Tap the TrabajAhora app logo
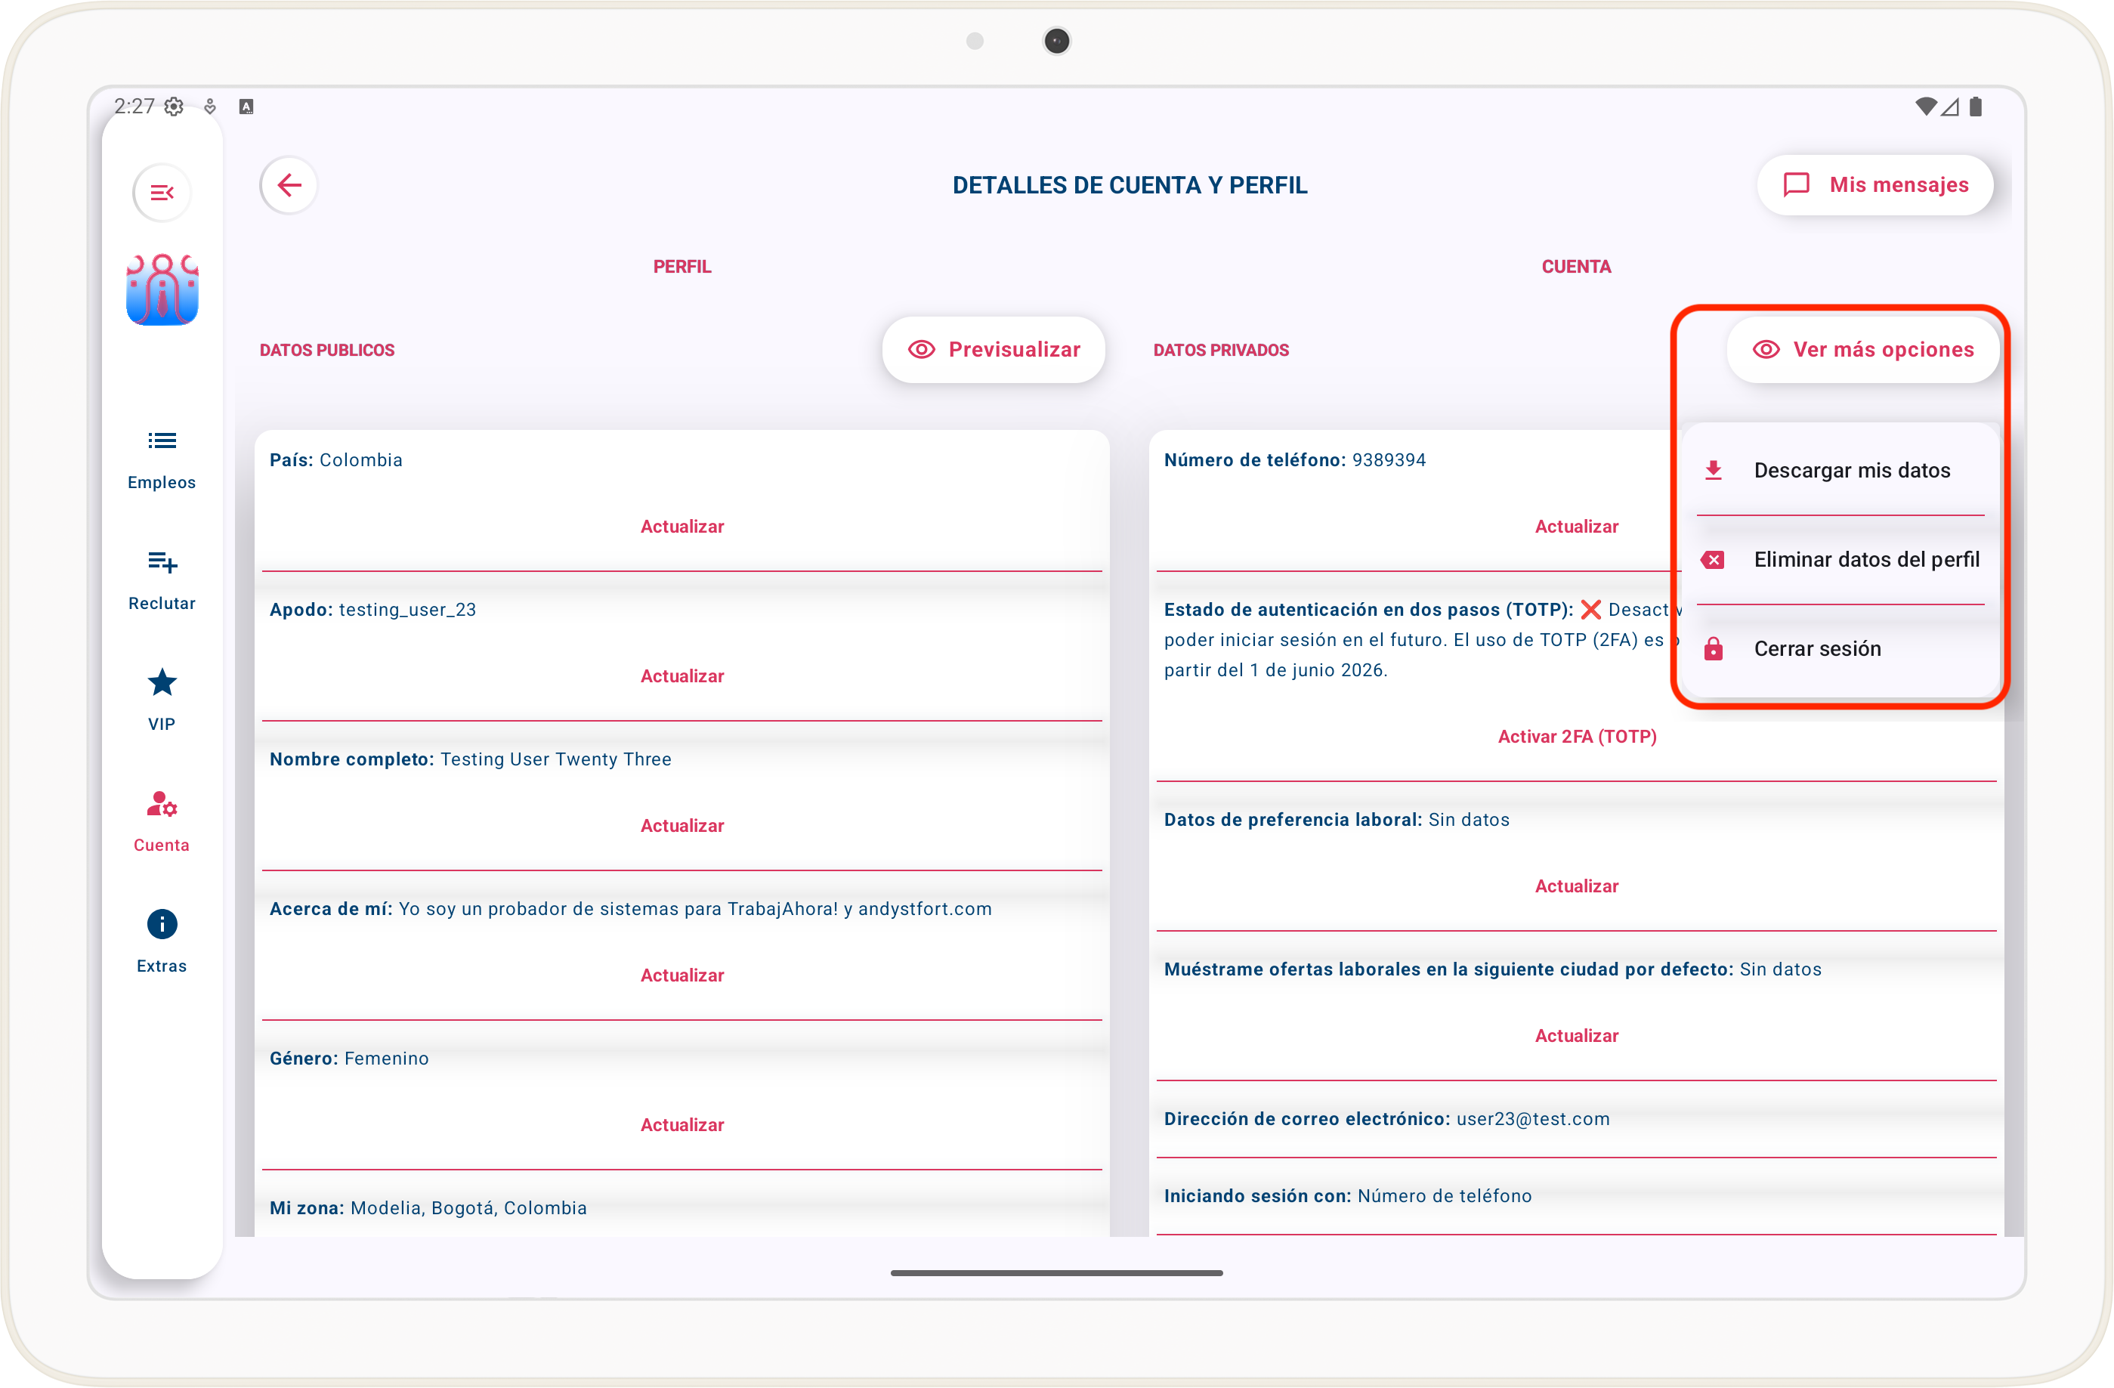The image size is (2114, 1388). point(162,289)
